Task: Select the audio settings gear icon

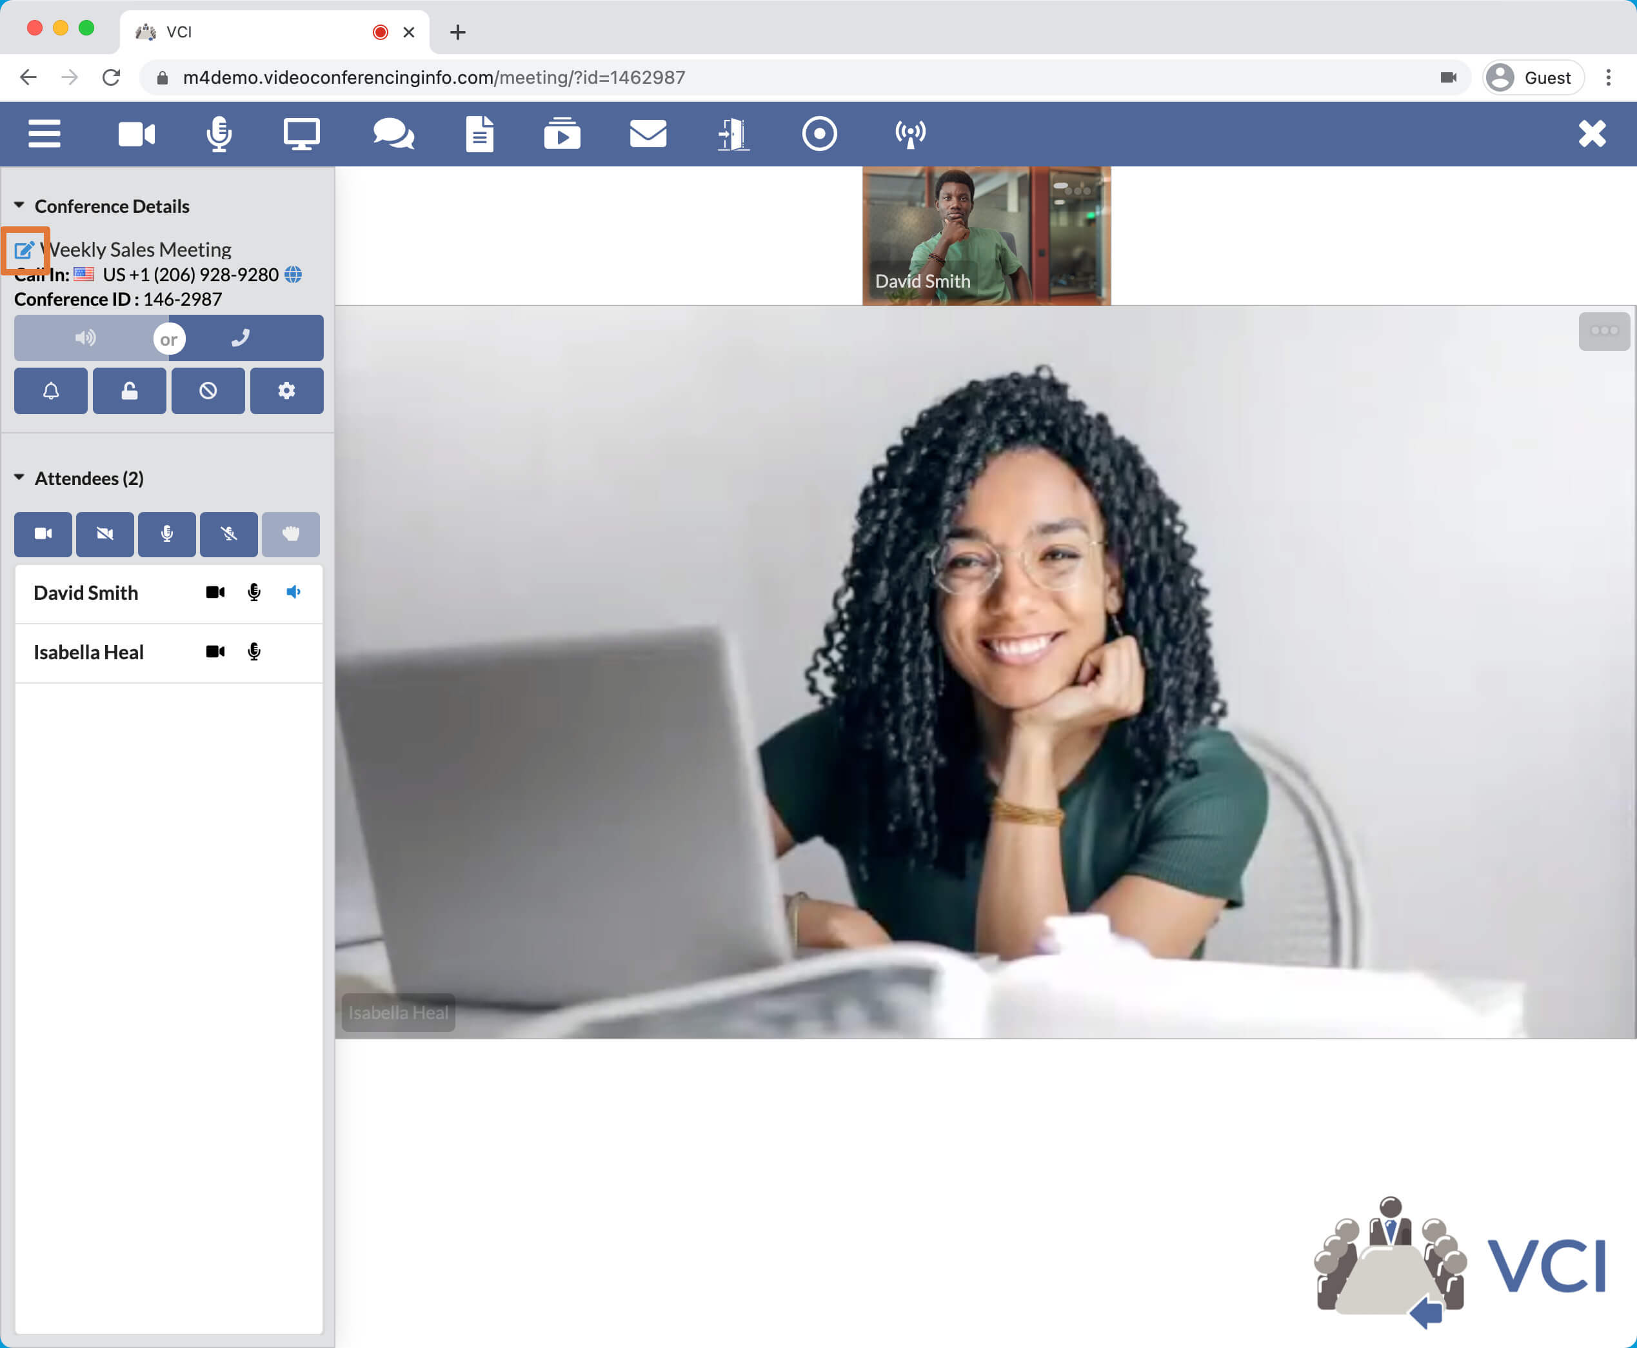Action: point(286,392)
